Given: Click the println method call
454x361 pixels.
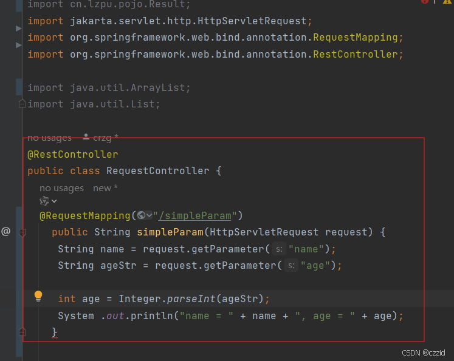Looking at the screenshot, I should click(x=152, y=315).
